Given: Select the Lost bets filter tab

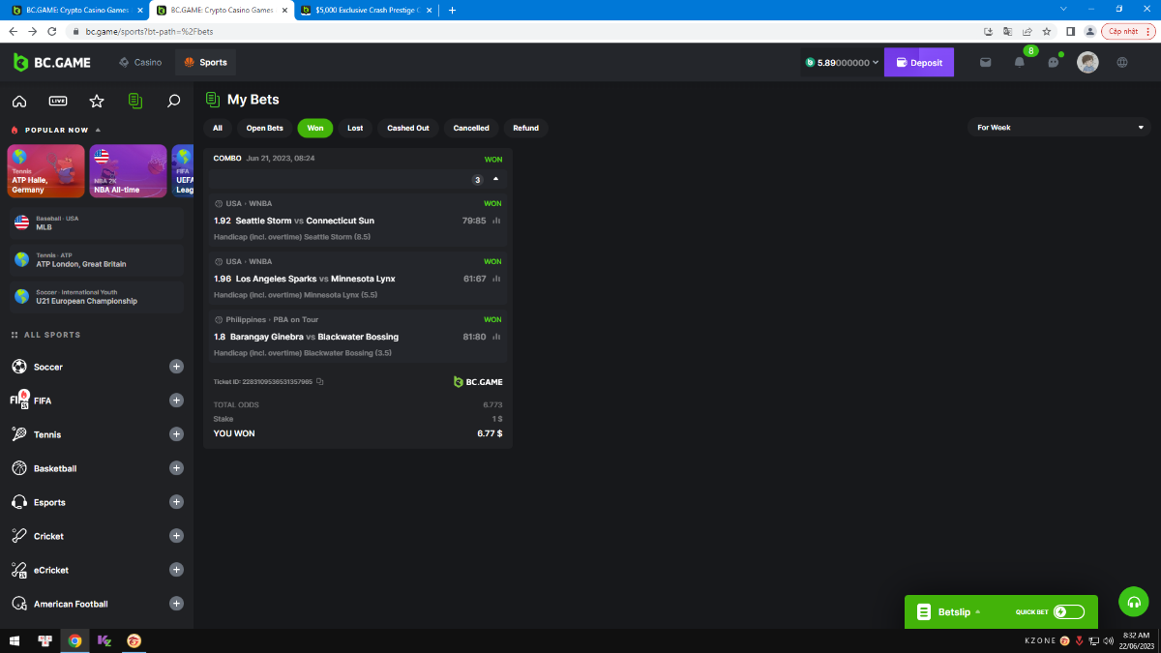Looking at the screenshot, I should tap(355, 128).
